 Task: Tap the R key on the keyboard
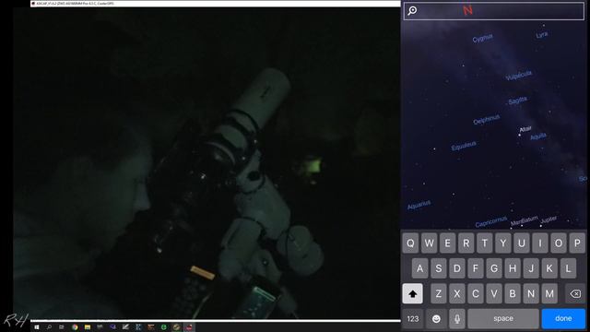466,243
